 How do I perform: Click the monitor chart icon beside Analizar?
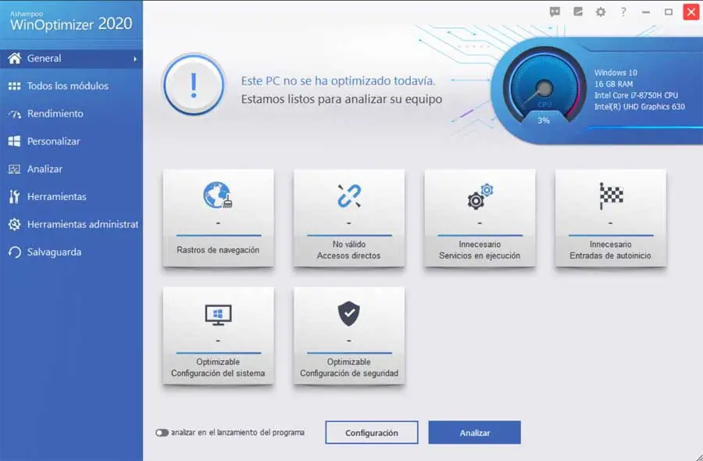tap(14, 169)
